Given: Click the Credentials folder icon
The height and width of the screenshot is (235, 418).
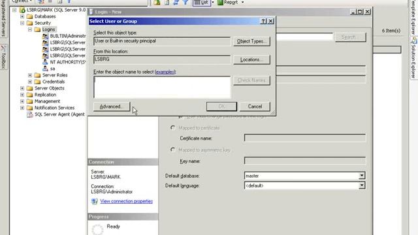Looking at the screenshot, I should coord(37,82).
